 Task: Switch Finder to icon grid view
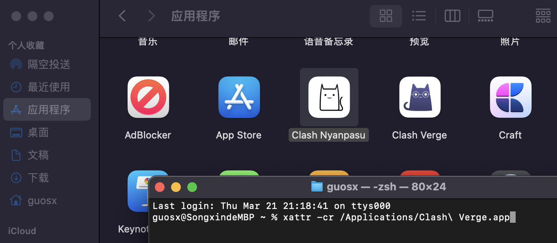click(x=386, y=16)
